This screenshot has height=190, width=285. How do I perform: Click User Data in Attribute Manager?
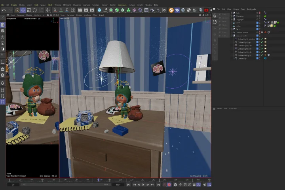click(x=233, y=108)
